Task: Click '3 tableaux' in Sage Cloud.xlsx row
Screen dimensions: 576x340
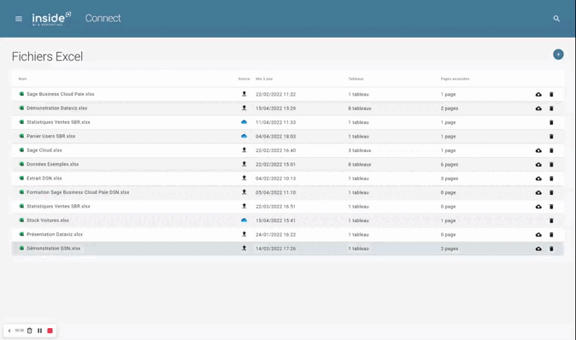Action: click(360, 150)
